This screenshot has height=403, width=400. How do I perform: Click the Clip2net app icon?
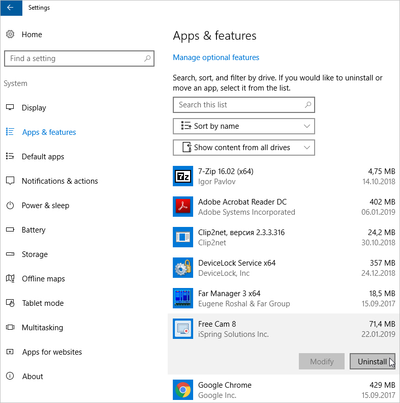(x=183, y=237)
